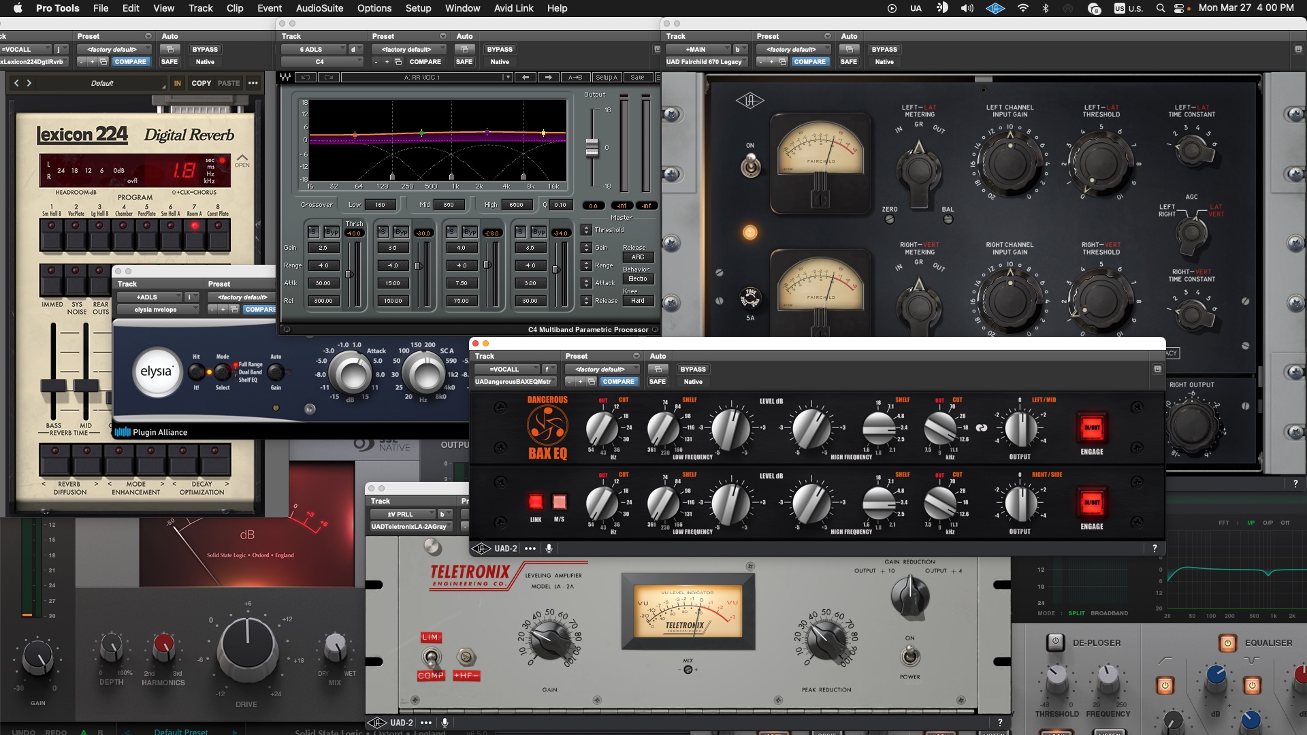Click the undo arrow in C4 toolbar
The width and height of the screenshot is (1307, 735).
pyautogui.click(x=306, y=78)
